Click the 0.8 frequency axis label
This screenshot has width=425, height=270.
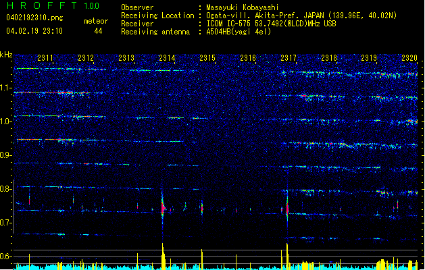pyautogui.click(x=6, y=189)
